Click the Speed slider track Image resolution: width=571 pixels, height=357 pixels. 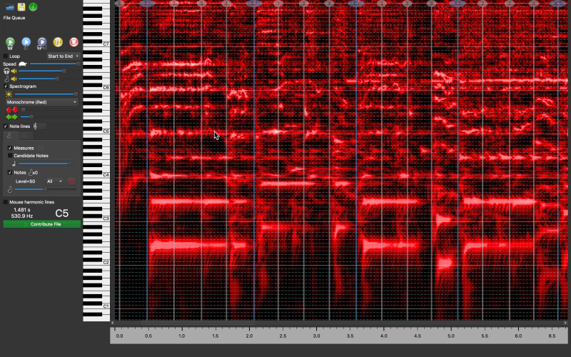(x=54, y=64)
